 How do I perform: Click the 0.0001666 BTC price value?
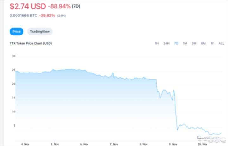[x=23, y=15]
